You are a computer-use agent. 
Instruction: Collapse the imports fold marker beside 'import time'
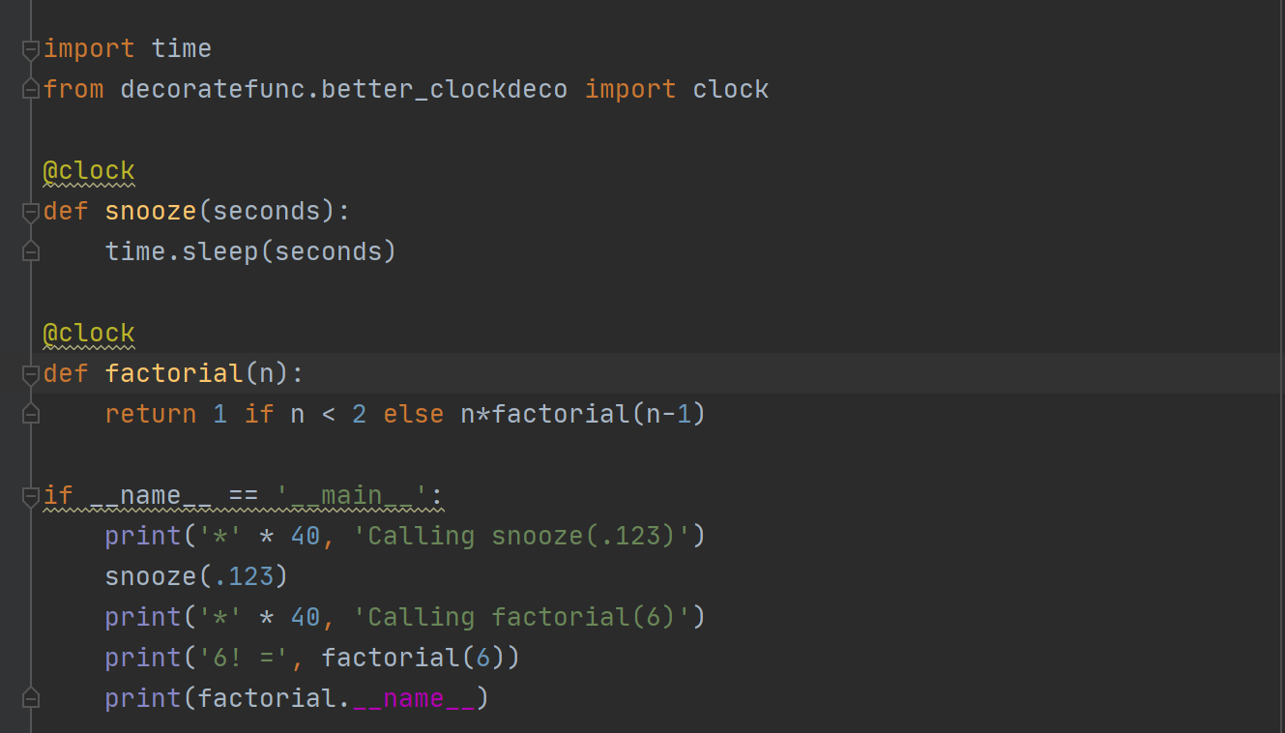[30, 48]
